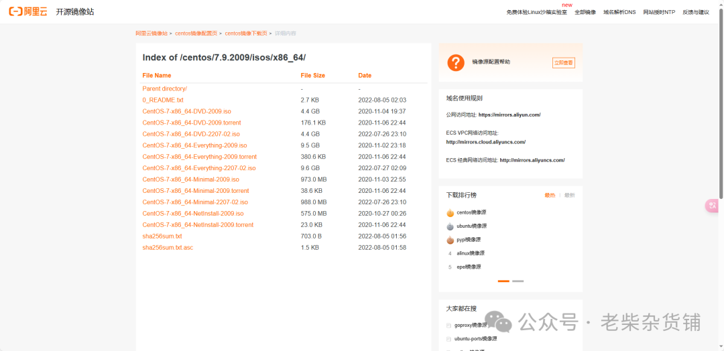
Task: Click the 2022-08-05 02:03 date cell
Action: tap(382, 100)
